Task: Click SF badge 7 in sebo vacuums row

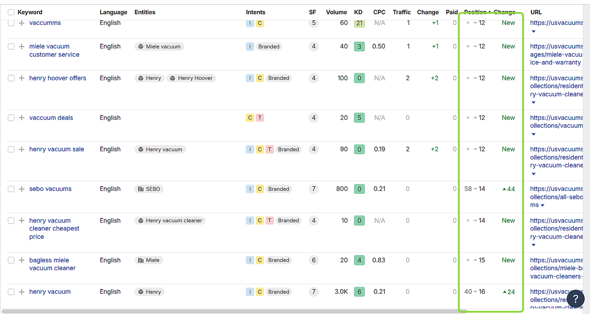Action: tap(314, 189)
